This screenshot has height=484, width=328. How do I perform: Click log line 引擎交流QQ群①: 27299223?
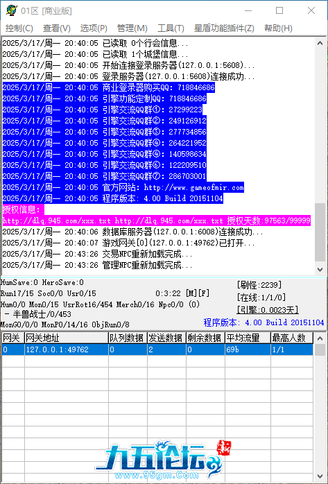point(103,110)
